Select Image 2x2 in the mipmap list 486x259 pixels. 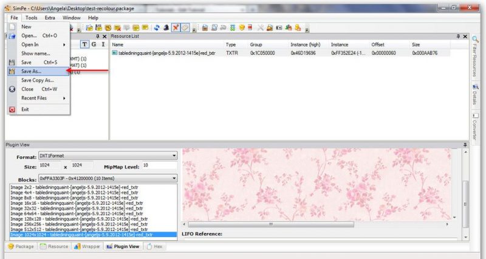[x=94, y=187]
